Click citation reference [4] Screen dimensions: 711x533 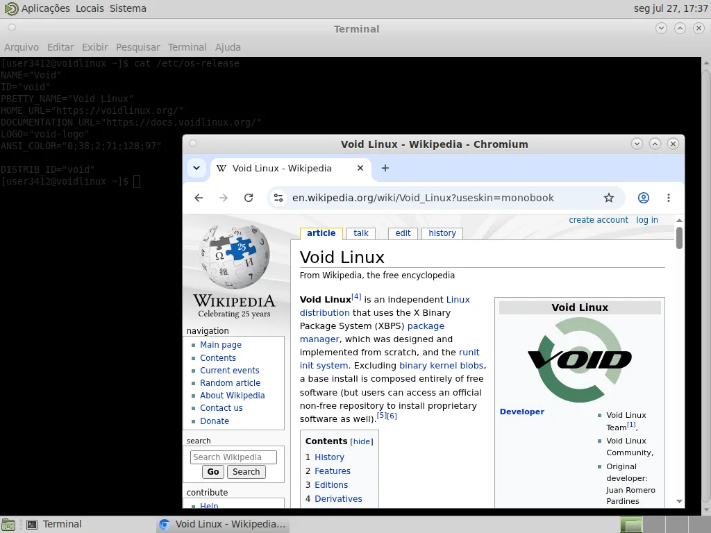point(356,297)
